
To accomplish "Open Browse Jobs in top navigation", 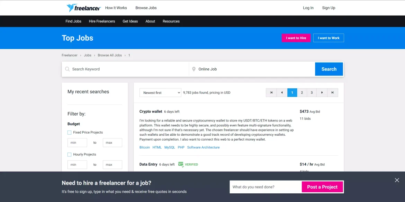I will 146,8.
